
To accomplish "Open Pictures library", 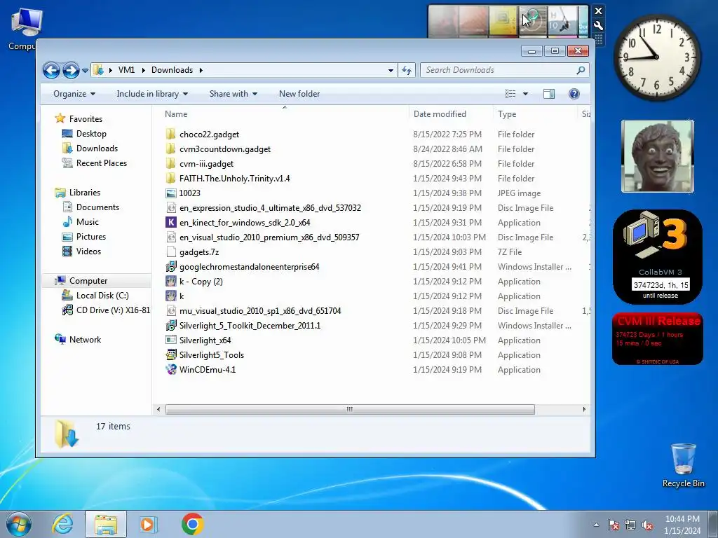I will 90,237.
